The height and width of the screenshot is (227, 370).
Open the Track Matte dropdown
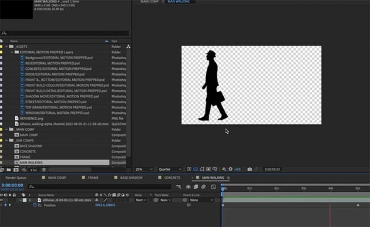click(166, 200)
